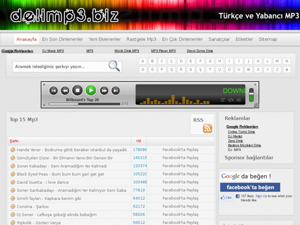Open the Etiketler menu item
Viewport: 300px width, 225px height.
(244, 39)
